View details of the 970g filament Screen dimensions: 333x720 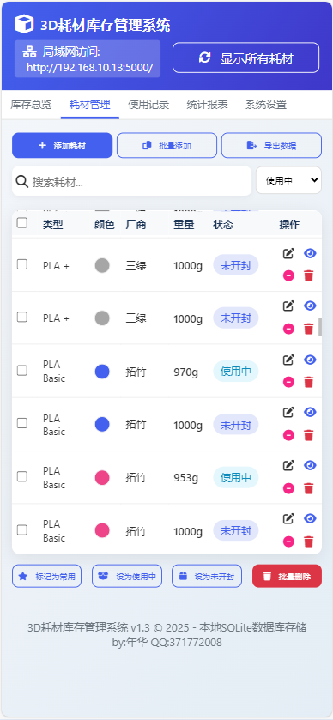[x=310, y=360]
